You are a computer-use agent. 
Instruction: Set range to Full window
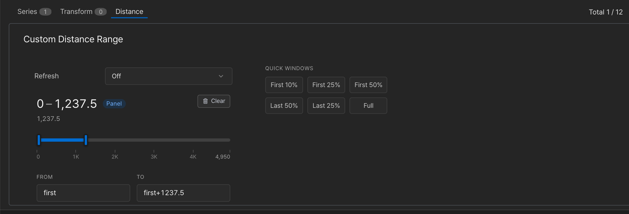(368, 106)
